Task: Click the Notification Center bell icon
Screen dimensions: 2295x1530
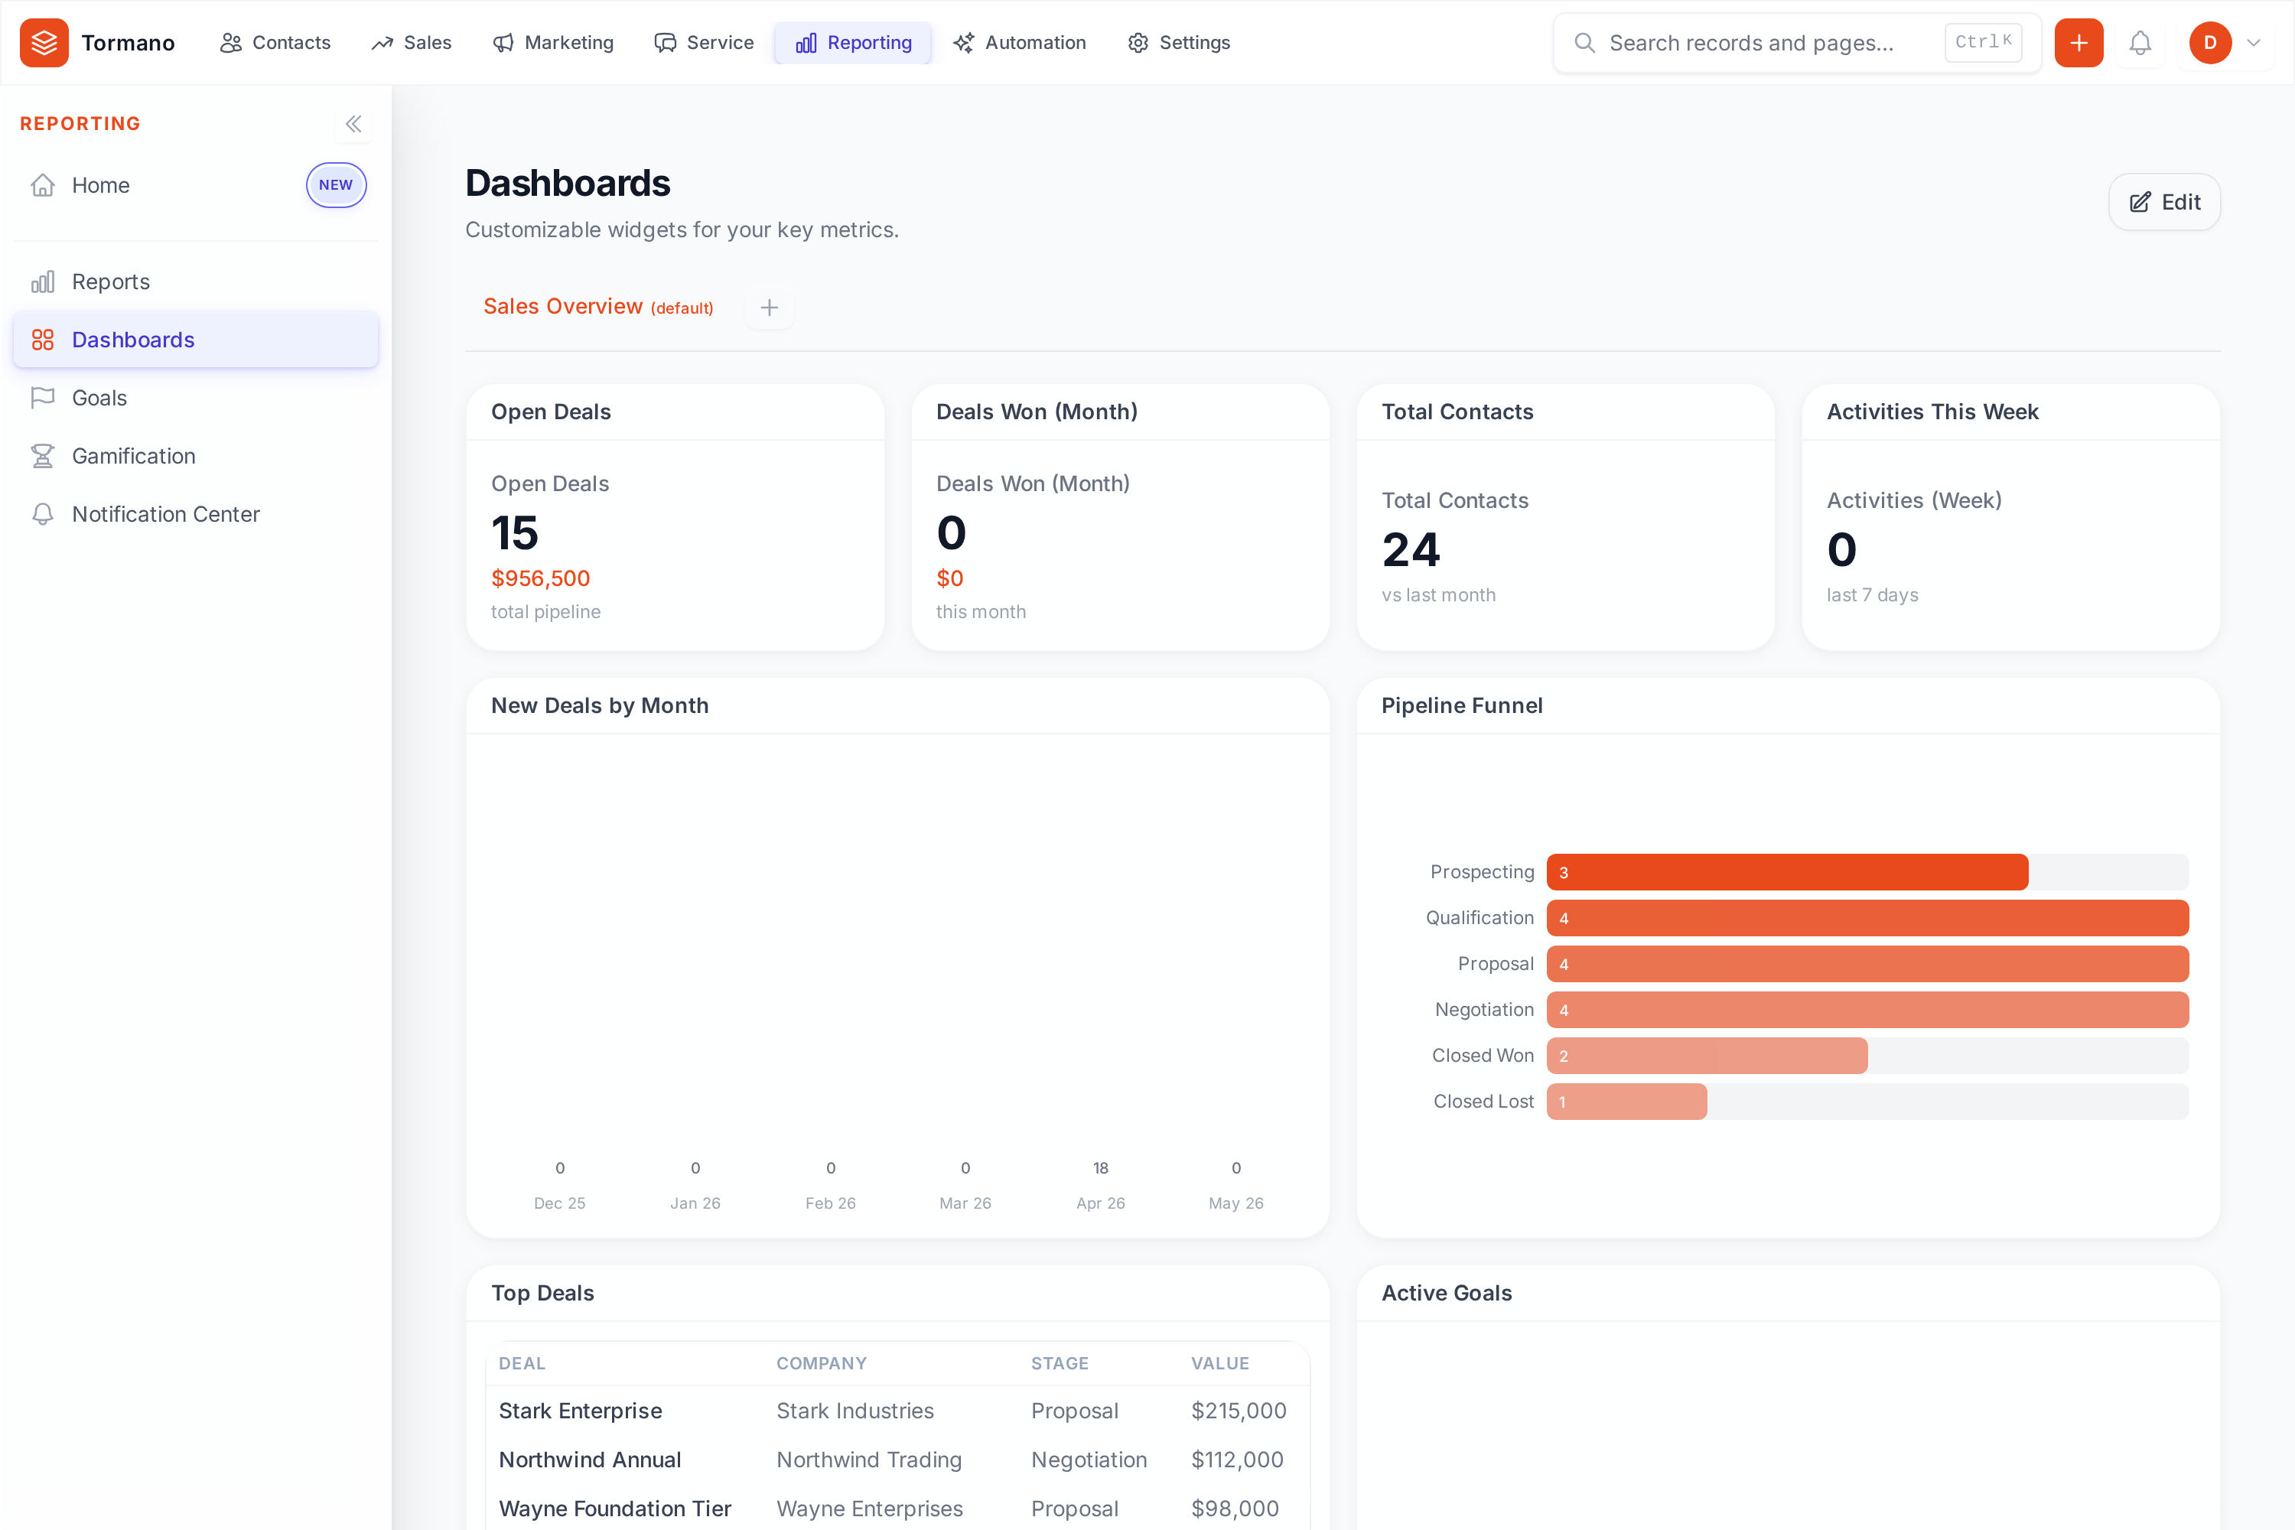Action: pyautogui.click(x=42, y=514)
